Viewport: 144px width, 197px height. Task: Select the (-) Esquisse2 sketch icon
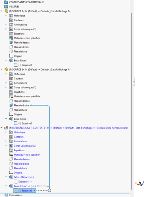tap(16, 190)
